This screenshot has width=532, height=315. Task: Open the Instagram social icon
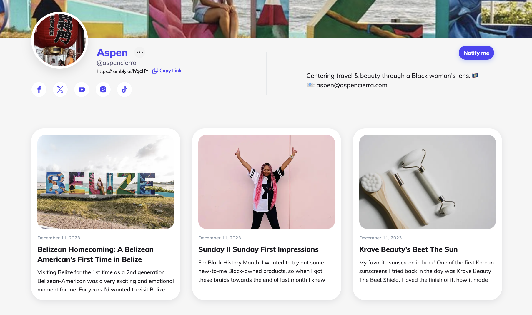point(103,89)
